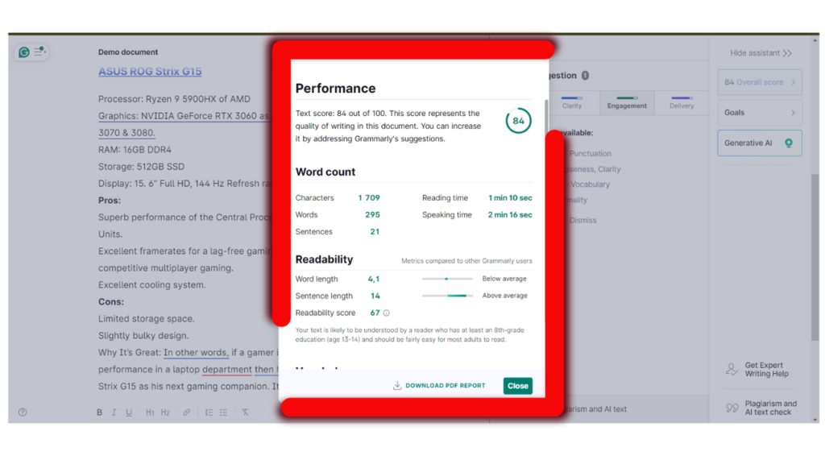Screen dimensions: 825x464
Task: Toggle bold formatting
Action: tap(99, 412)
